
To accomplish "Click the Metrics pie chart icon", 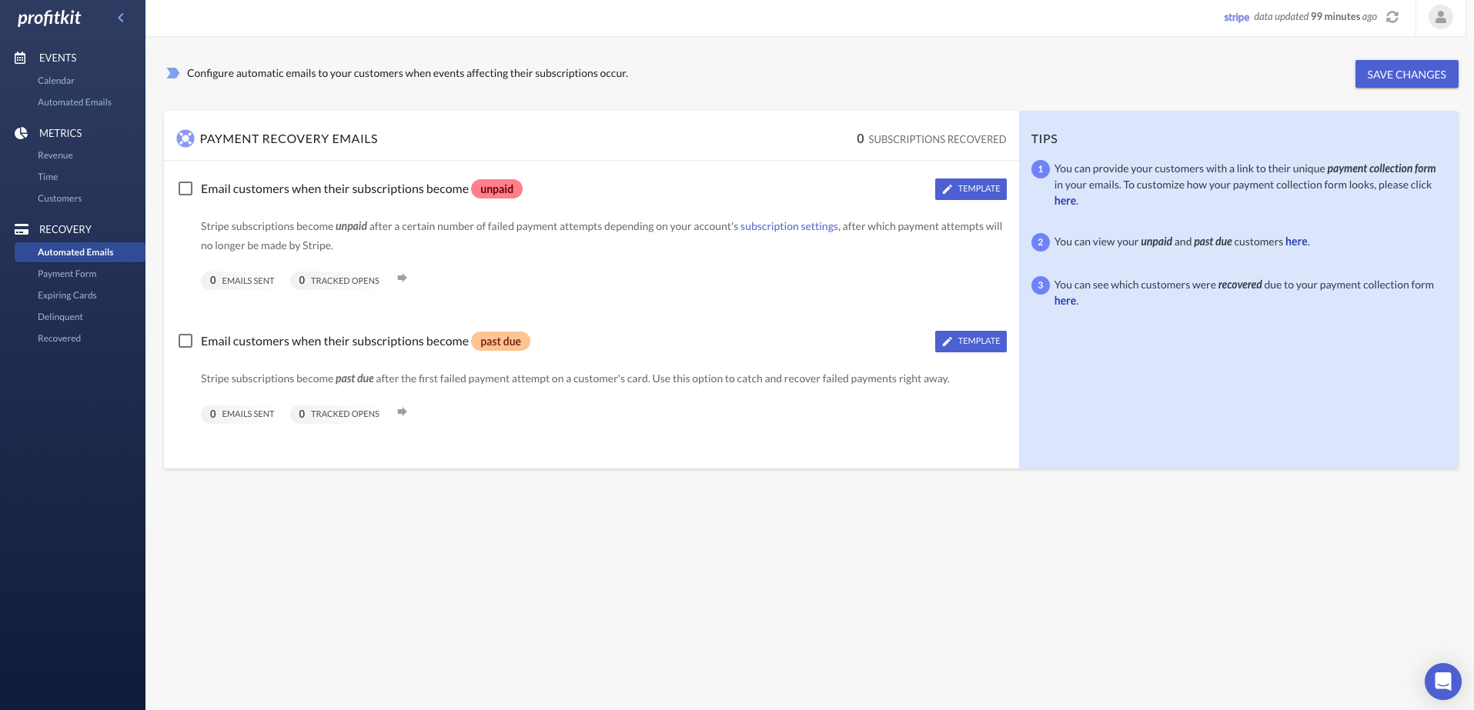I will tap(21, 133).
